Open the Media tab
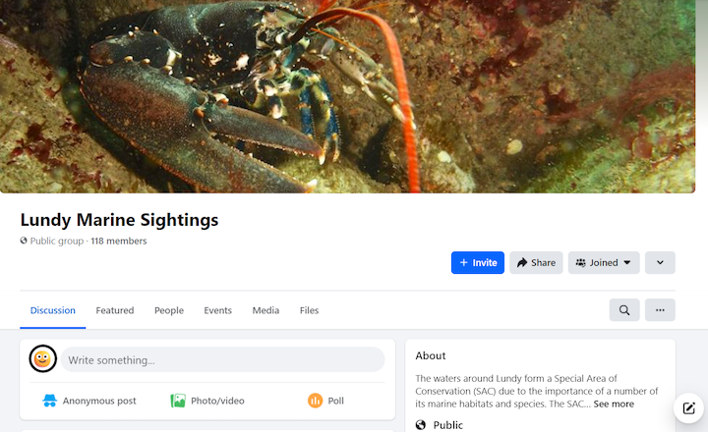The image size is (708, 432). [x=265, y=310]
